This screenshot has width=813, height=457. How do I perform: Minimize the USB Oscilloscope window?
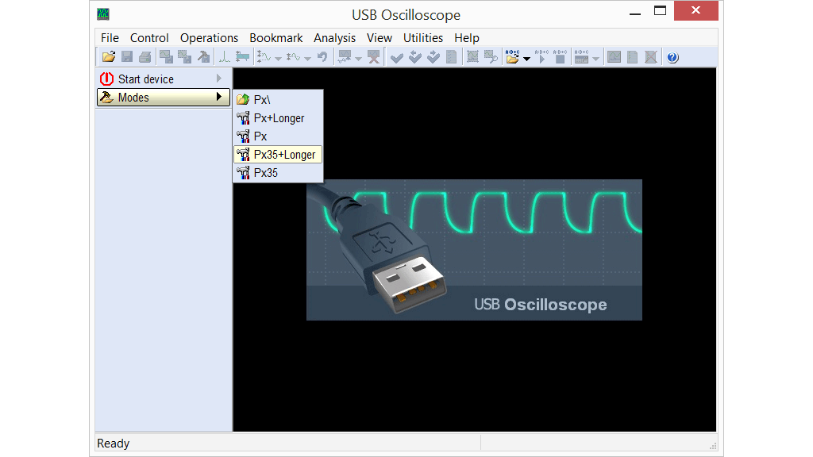[x=635, y=13]
